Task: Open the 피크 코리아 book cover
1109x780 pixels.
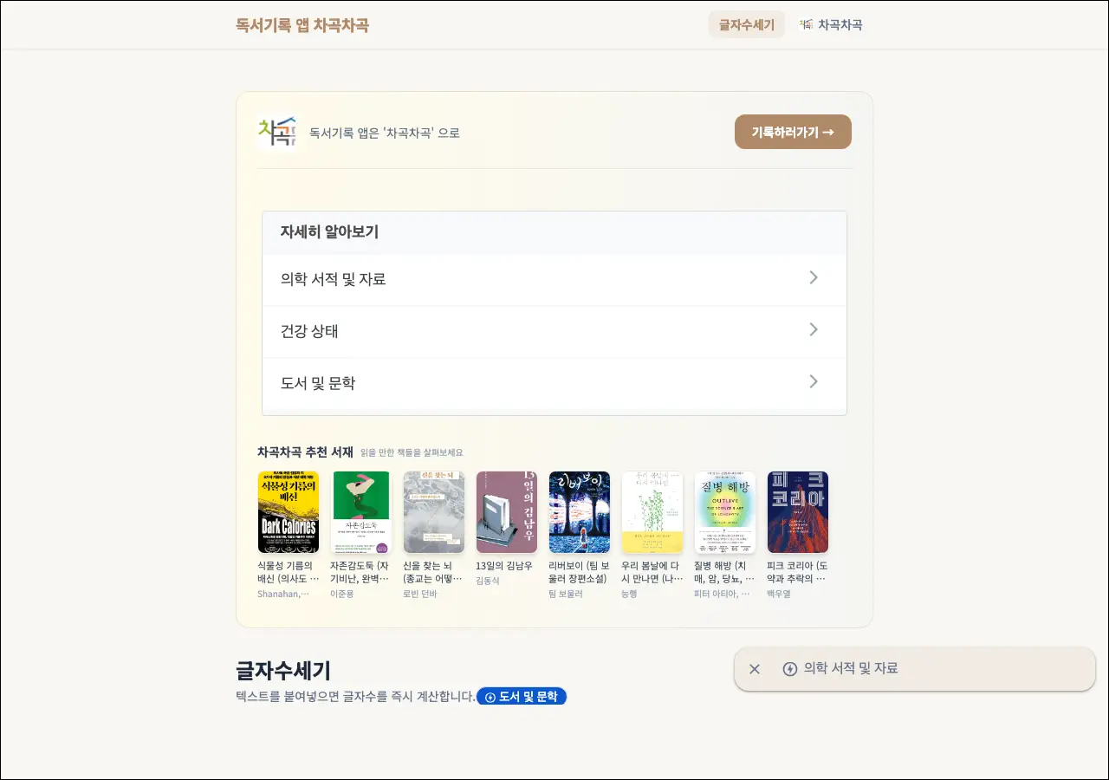Action: [798, 512]
